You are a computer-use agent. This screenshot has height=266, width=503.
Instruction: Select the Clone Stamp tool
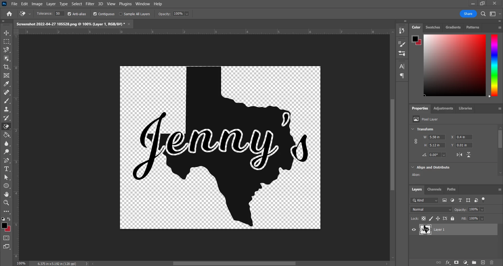click(6, 109)
